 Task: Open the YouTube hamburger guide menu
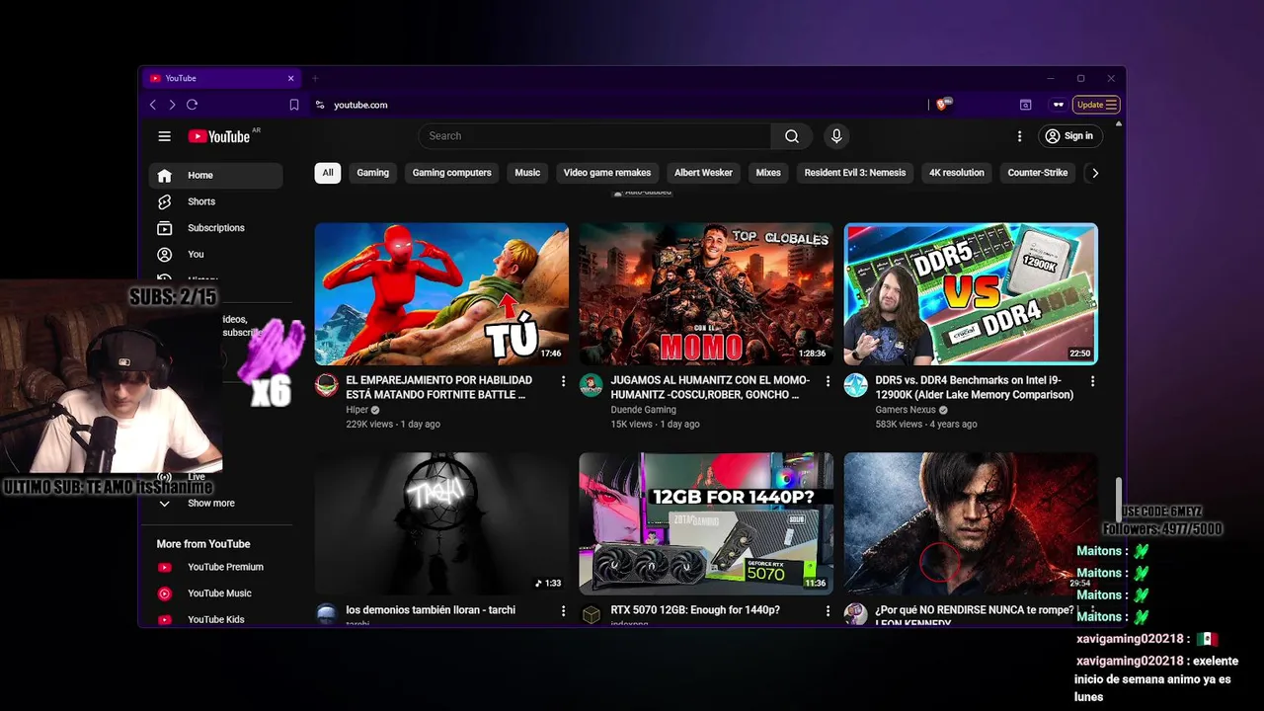165,136
